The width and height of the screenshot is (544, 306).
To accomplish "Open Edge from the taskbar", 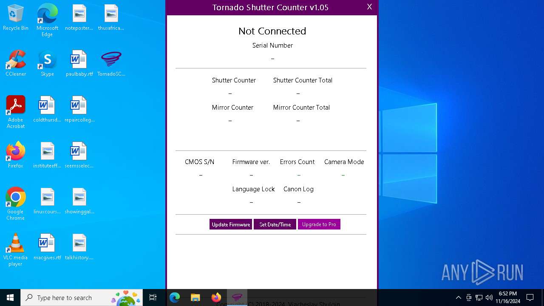I will pyautogui.click(x=175, y=297).
